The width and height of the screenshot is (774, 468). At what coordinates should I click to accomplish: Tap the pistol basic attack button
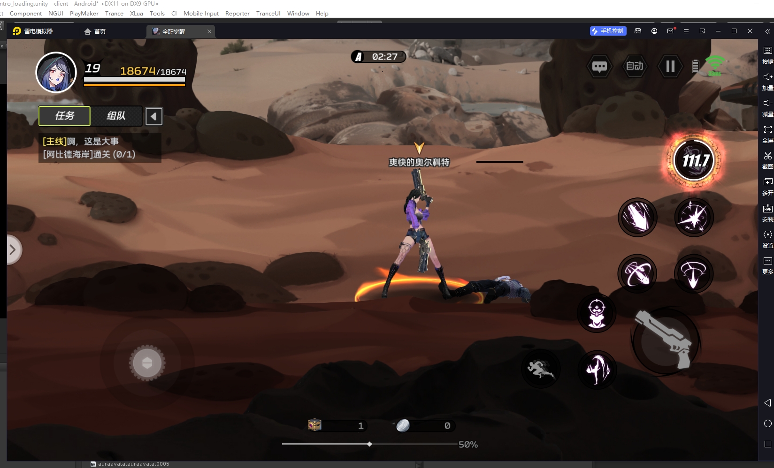click(x=666, y=340)
